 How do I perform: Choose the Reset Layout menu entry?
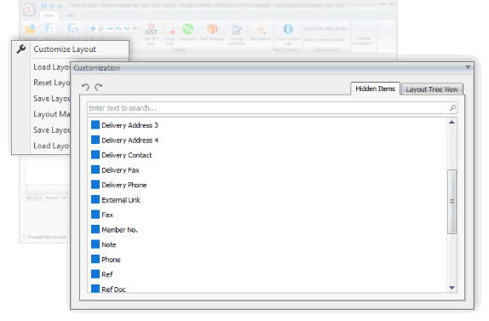click(x=52, y=83)
